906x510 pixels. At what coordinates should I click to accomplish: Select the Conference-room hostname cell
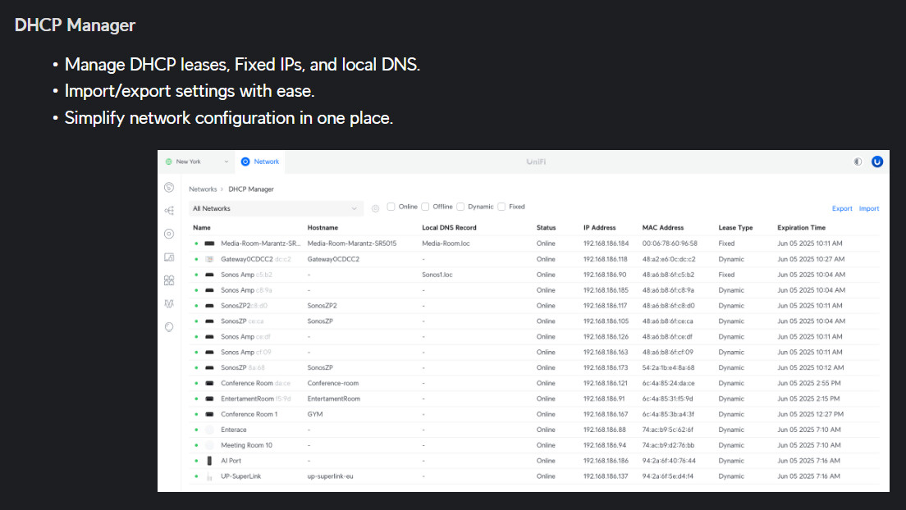point(333,383)
